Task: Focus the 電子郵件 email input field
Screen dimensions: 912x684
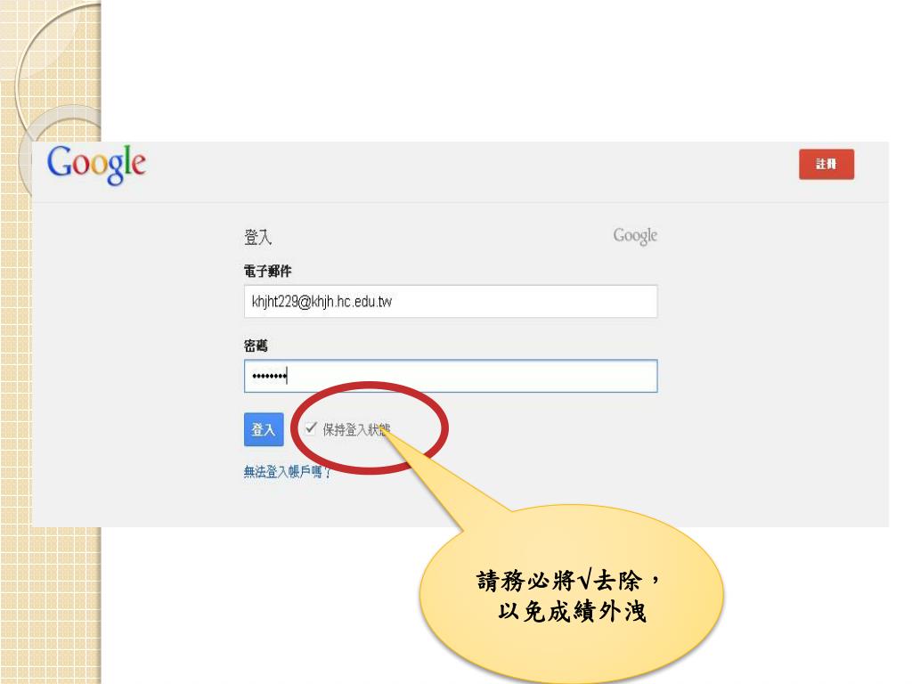Action: [x=451, y=301]
